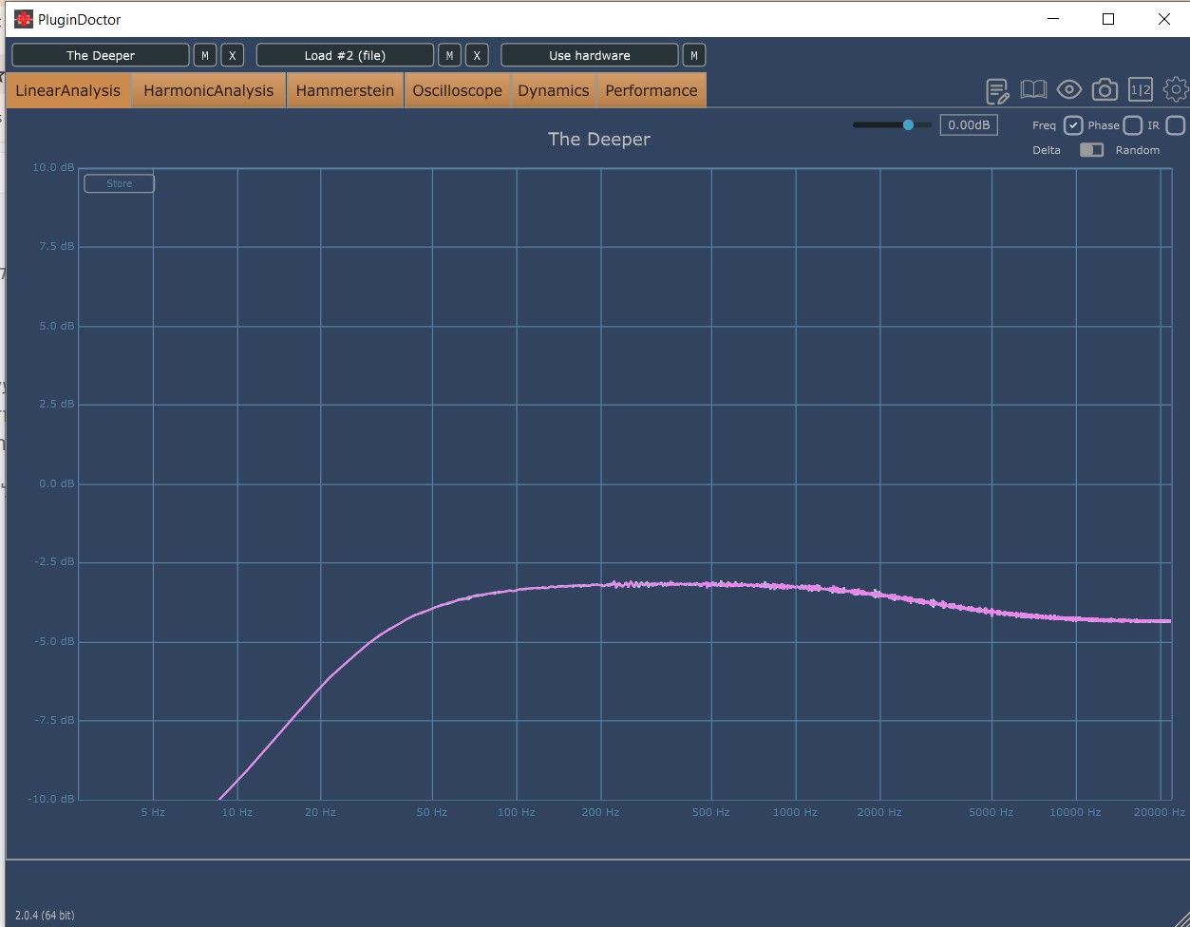Open the Performance tab
The image size is (1190, 927).
pyautogui.click(x=652, y=90)
